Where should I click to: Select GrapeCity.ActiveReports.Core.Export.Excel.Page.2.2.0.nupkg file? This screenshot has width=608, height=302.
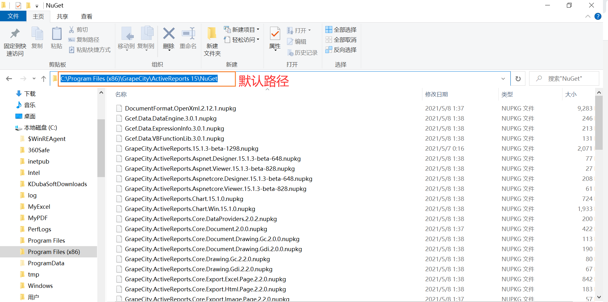click(205, 279)
